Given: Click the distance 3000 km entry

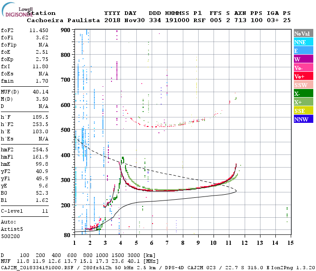Looking at the screenshot, I should 134,256.
